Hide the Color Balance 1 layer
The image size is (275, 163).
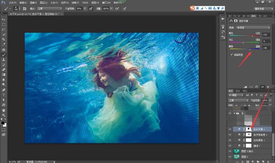[x=230, y=129]
